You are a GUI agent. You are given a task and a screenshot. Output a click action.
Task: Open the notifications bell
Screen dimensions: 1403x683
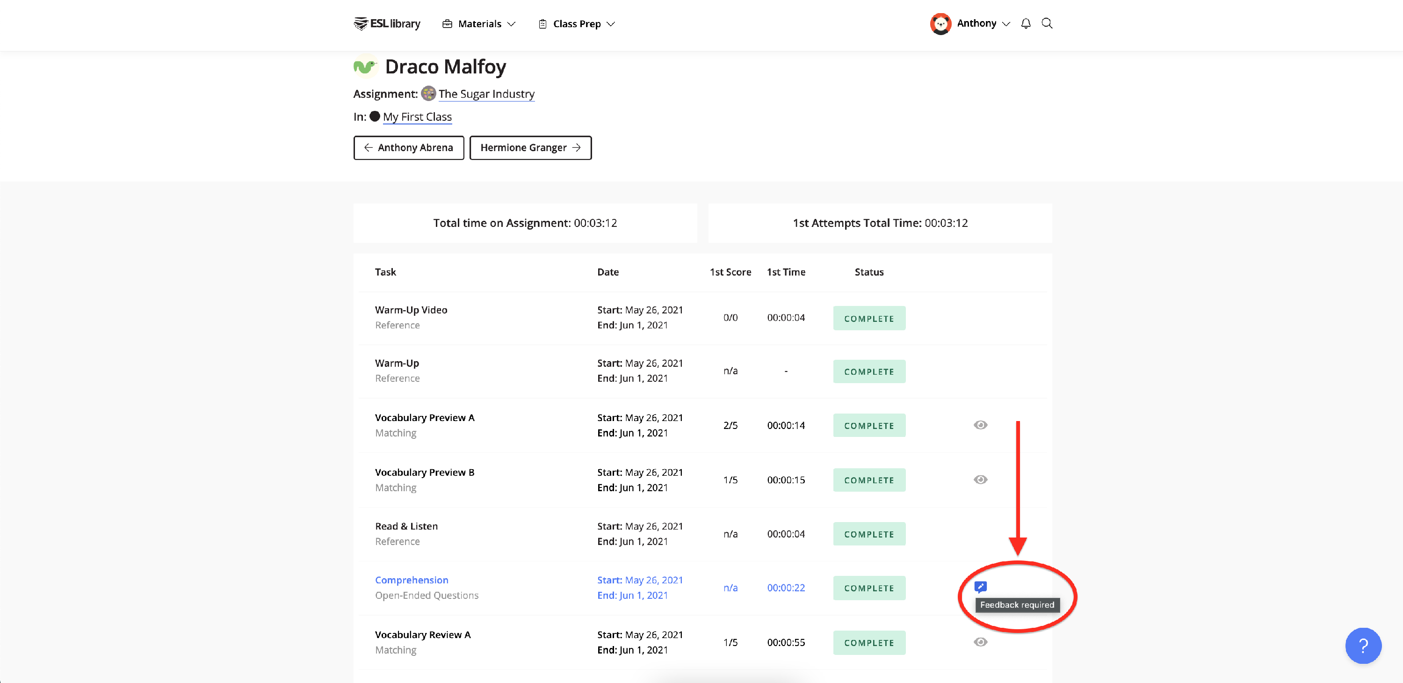(x=1026, y=23)
